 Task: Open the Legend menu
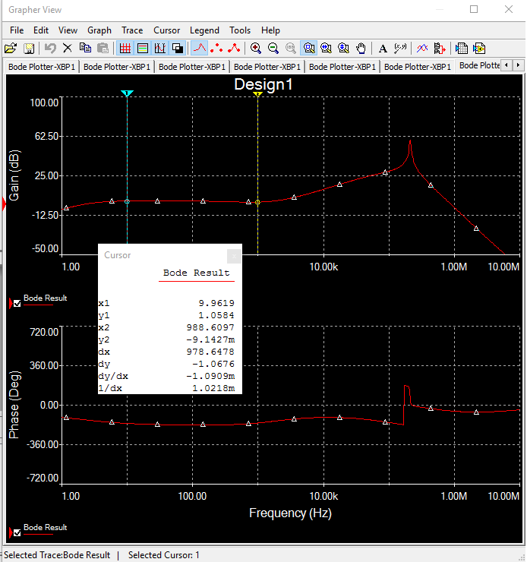(204, 30)
